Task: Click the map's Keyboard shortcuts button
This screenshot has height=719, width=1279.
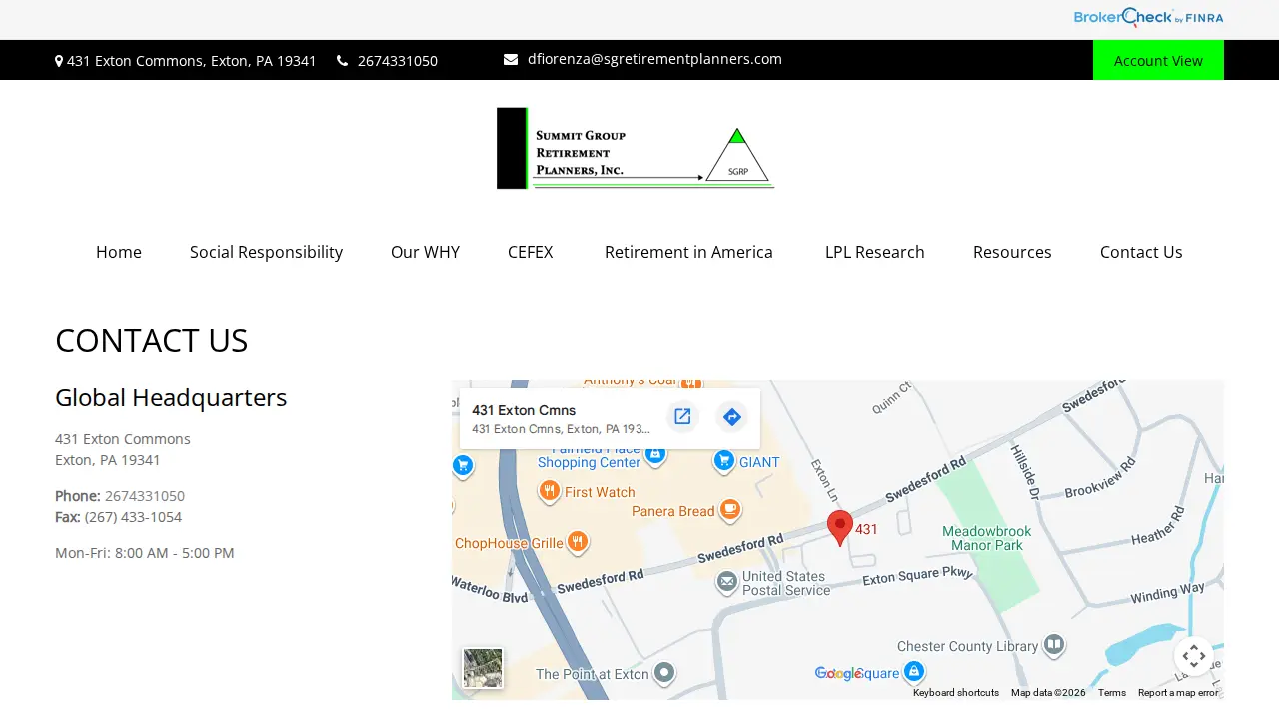Action: [x=956, y=693]
